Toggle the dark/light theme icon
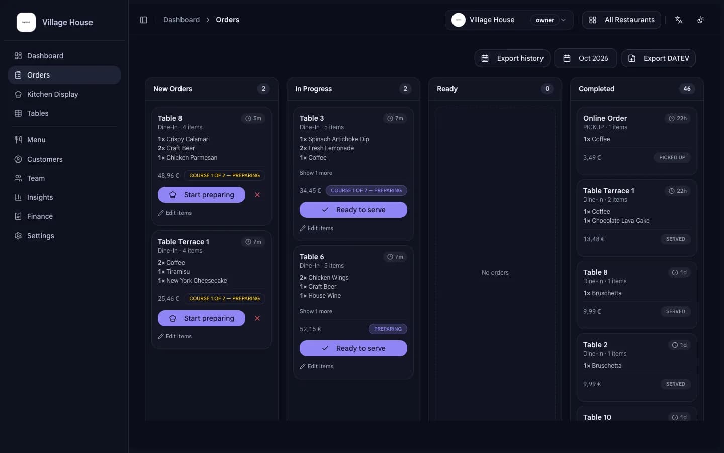This screenshot has width=724, height=453. [701, 20]
